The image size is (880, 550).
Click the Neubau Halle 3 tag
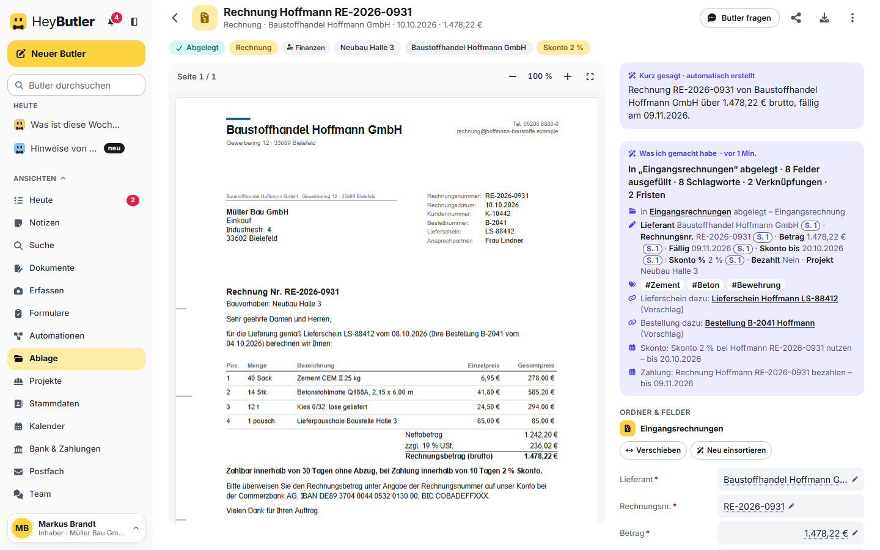pos(367,48)
